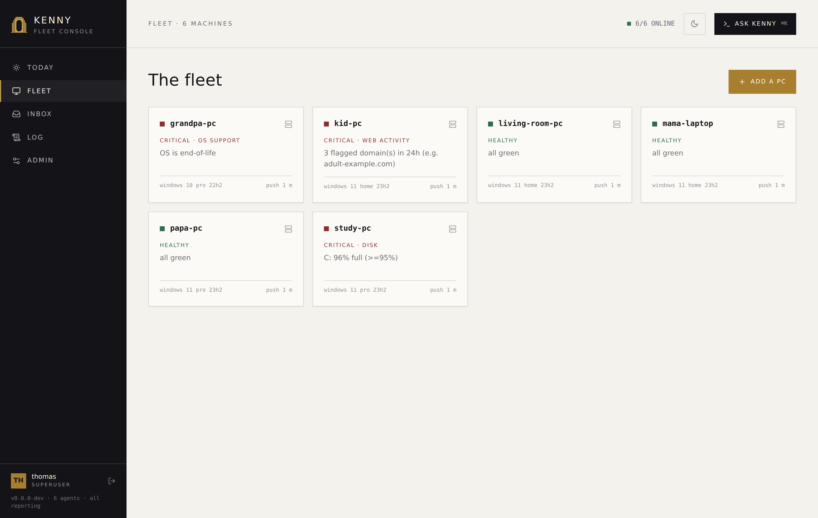Click the sign-out icon beside thomas

(112, 481)
